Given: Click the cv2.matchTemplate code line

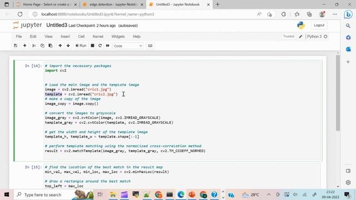Looking at the screenshot, I should [x=125, y=151].
